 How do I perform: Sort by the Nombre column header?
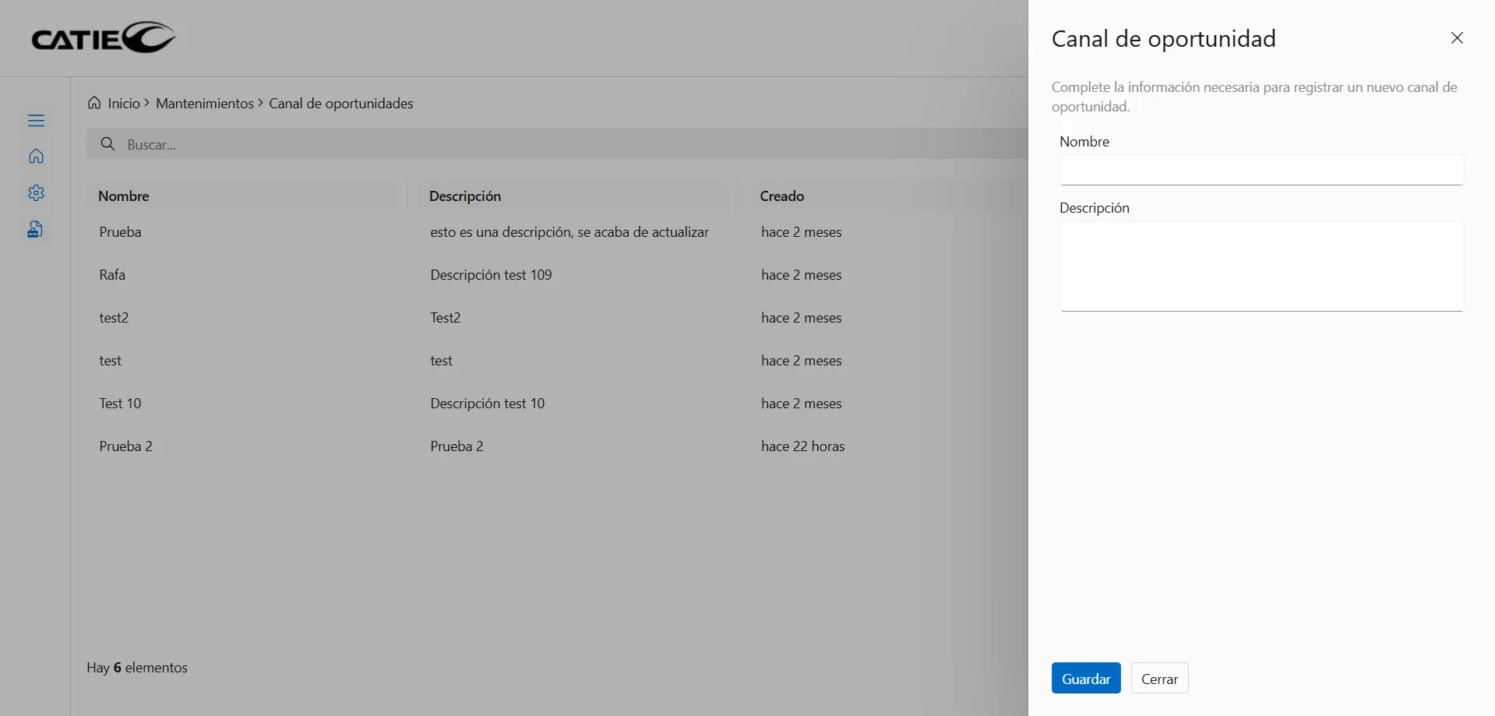[x=124, y=196]
